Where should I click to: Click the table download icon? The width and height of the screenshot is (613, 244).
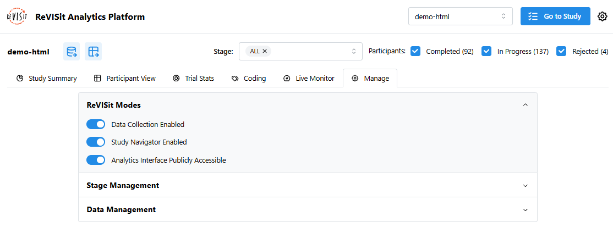(x=94, y=52)
